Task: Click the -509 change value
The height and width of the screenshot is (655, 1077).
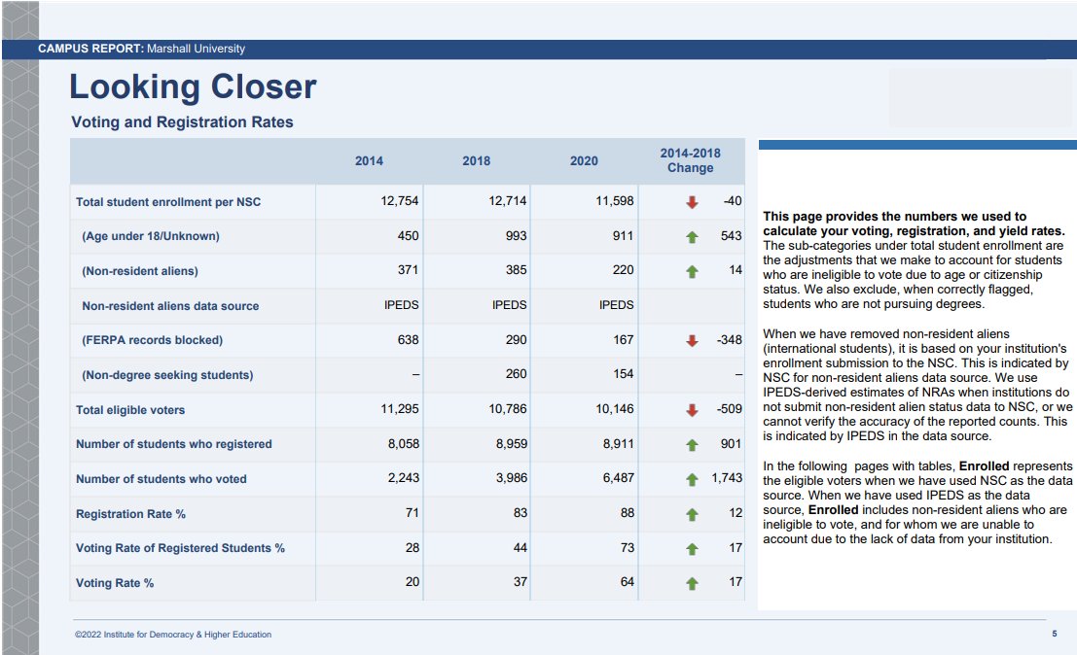Action: pos(730,409)
